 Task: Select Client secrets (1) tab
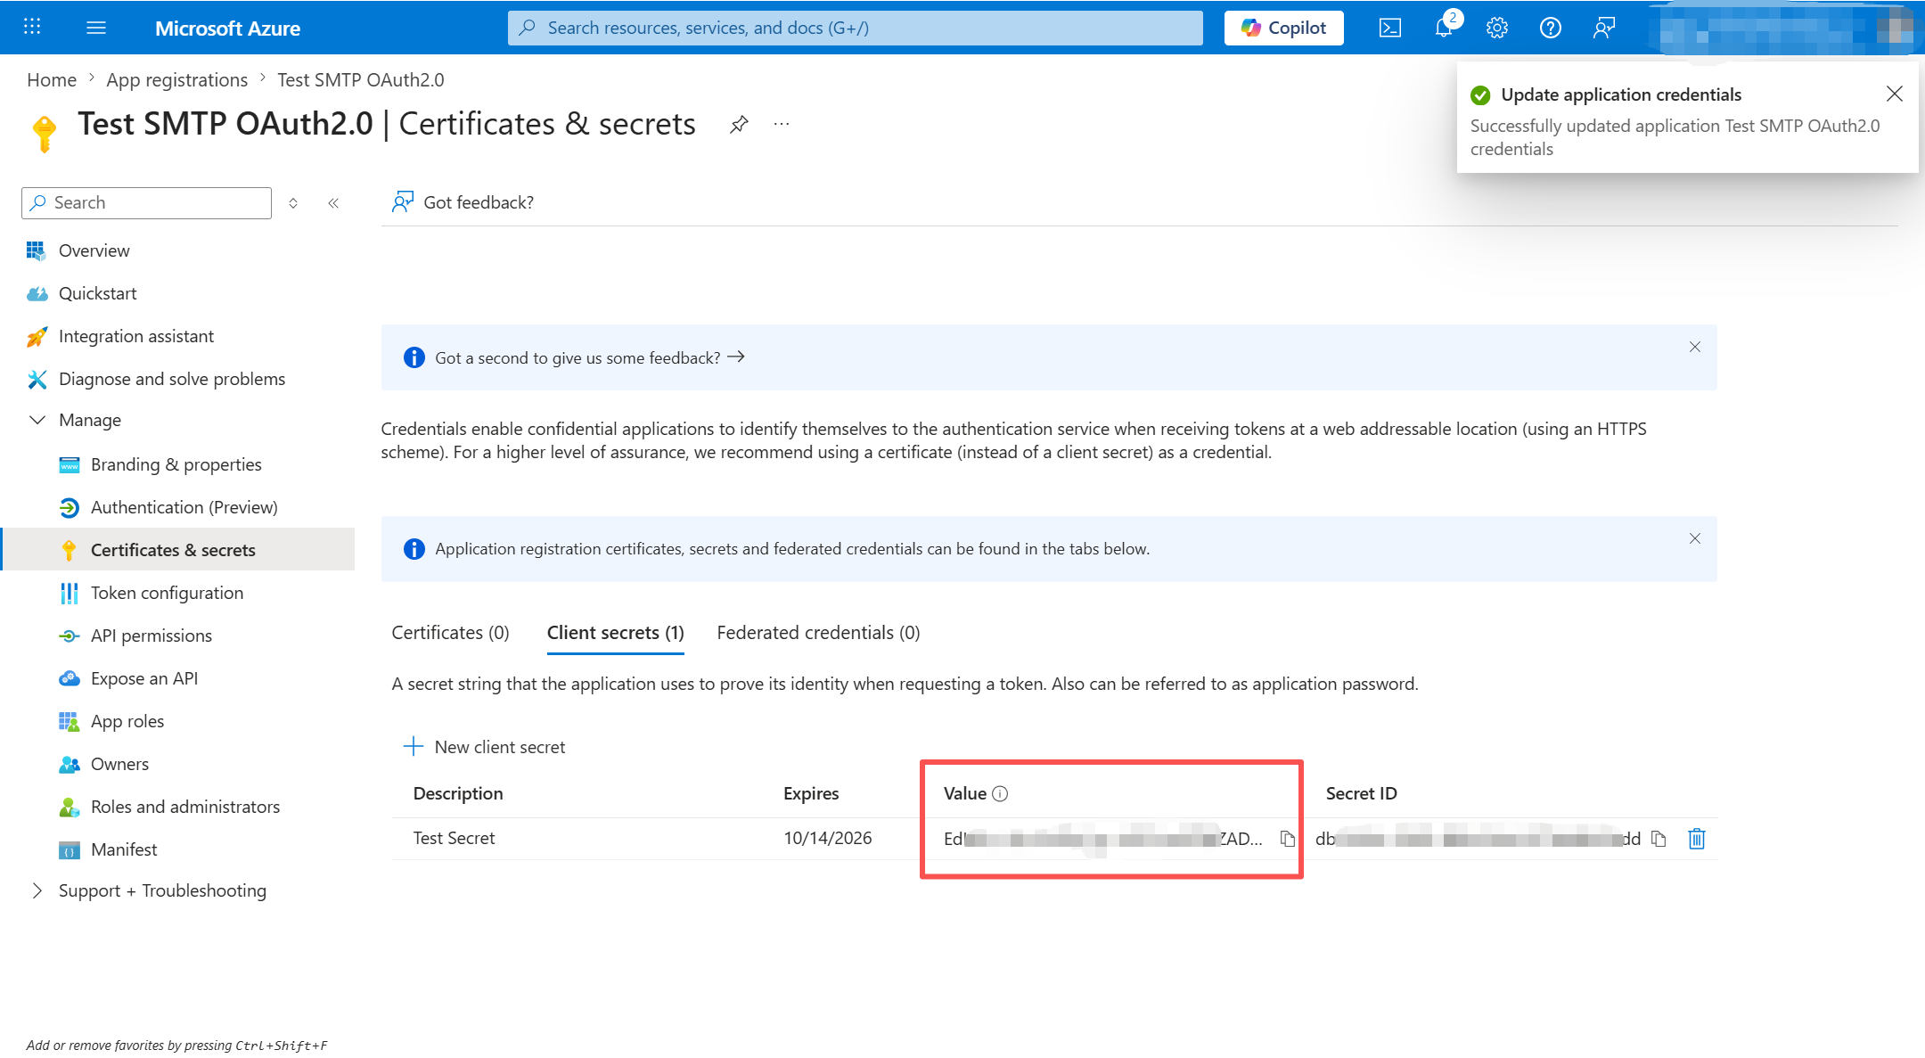pos(615,633)
